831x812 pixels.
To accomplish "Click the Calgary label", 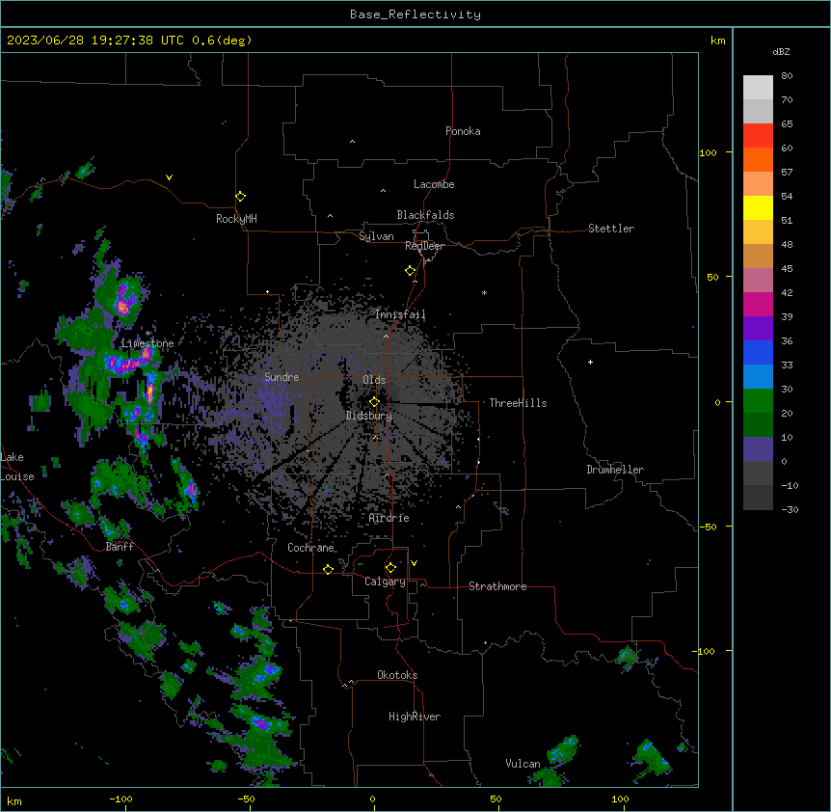I will (x=385, y=582).
